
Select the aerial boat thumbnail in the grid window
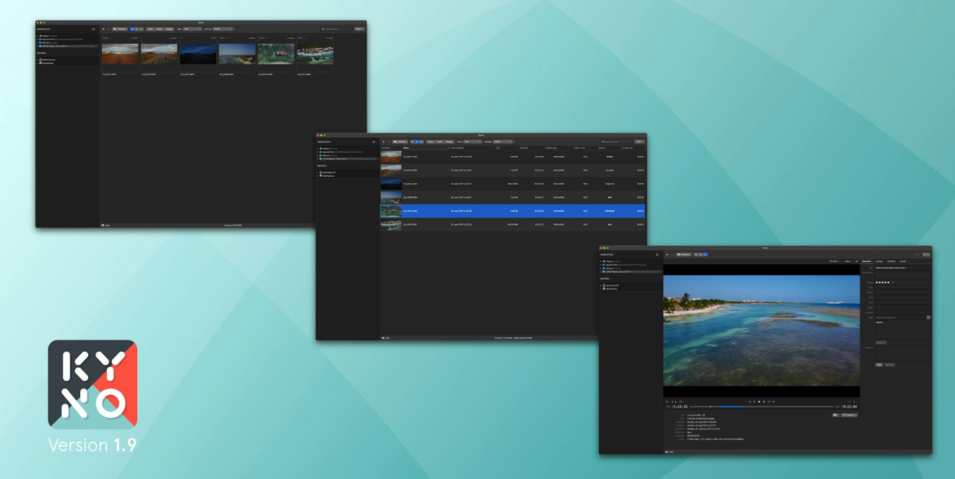pyautogui.click(x=276, y=54)
